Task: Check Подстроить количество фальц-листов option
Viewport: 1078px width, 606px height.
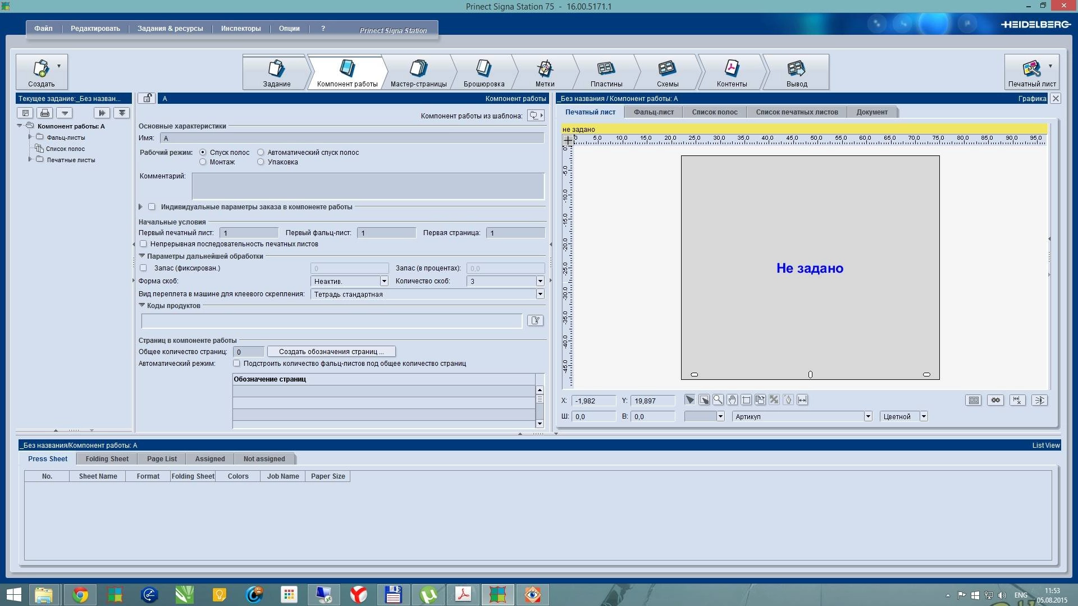Action: [x=236, y=363]
